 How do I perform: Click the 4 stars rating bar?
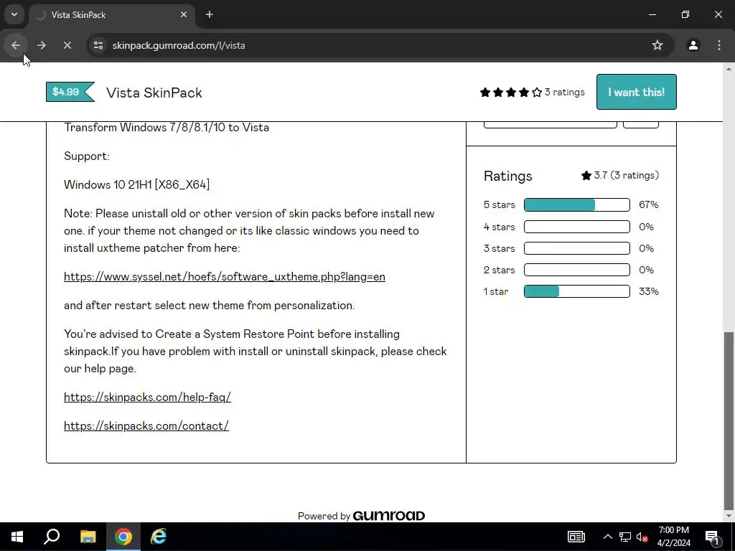click(x=576, y=227)
